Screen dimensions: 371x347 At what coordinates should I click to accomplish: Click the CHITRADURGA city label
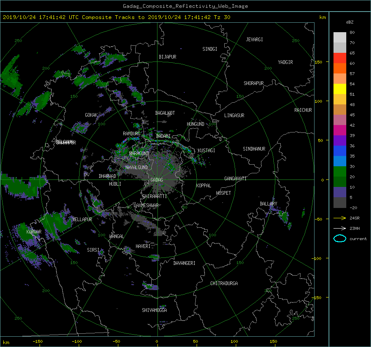tap(224, 283)
